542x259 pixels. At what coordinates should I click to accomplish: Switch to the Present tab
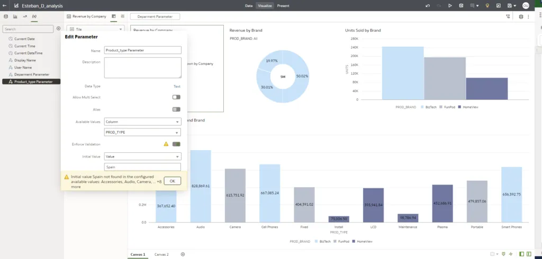pos(283,5)
